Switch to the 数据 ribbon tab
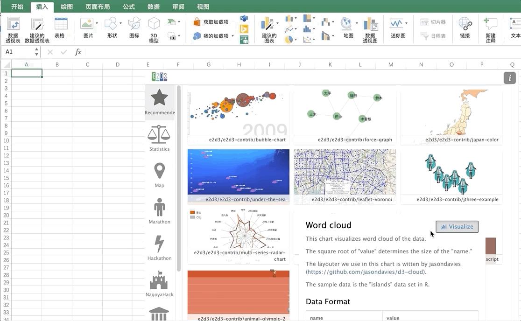The width and height of the screenshot is (521, 321). click(x=154, y=7)
